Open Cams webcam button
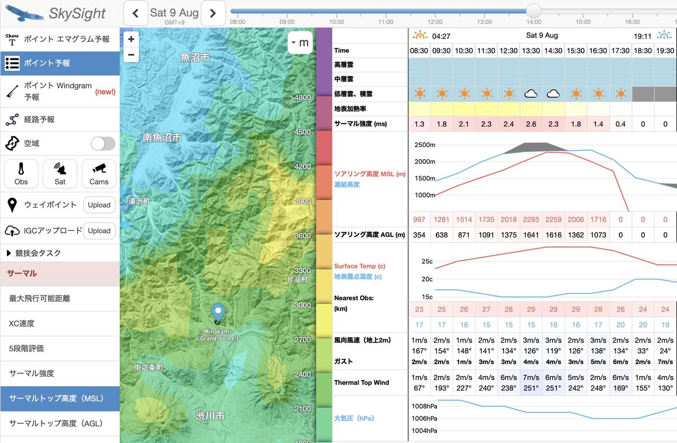 (x=99, y=173)
